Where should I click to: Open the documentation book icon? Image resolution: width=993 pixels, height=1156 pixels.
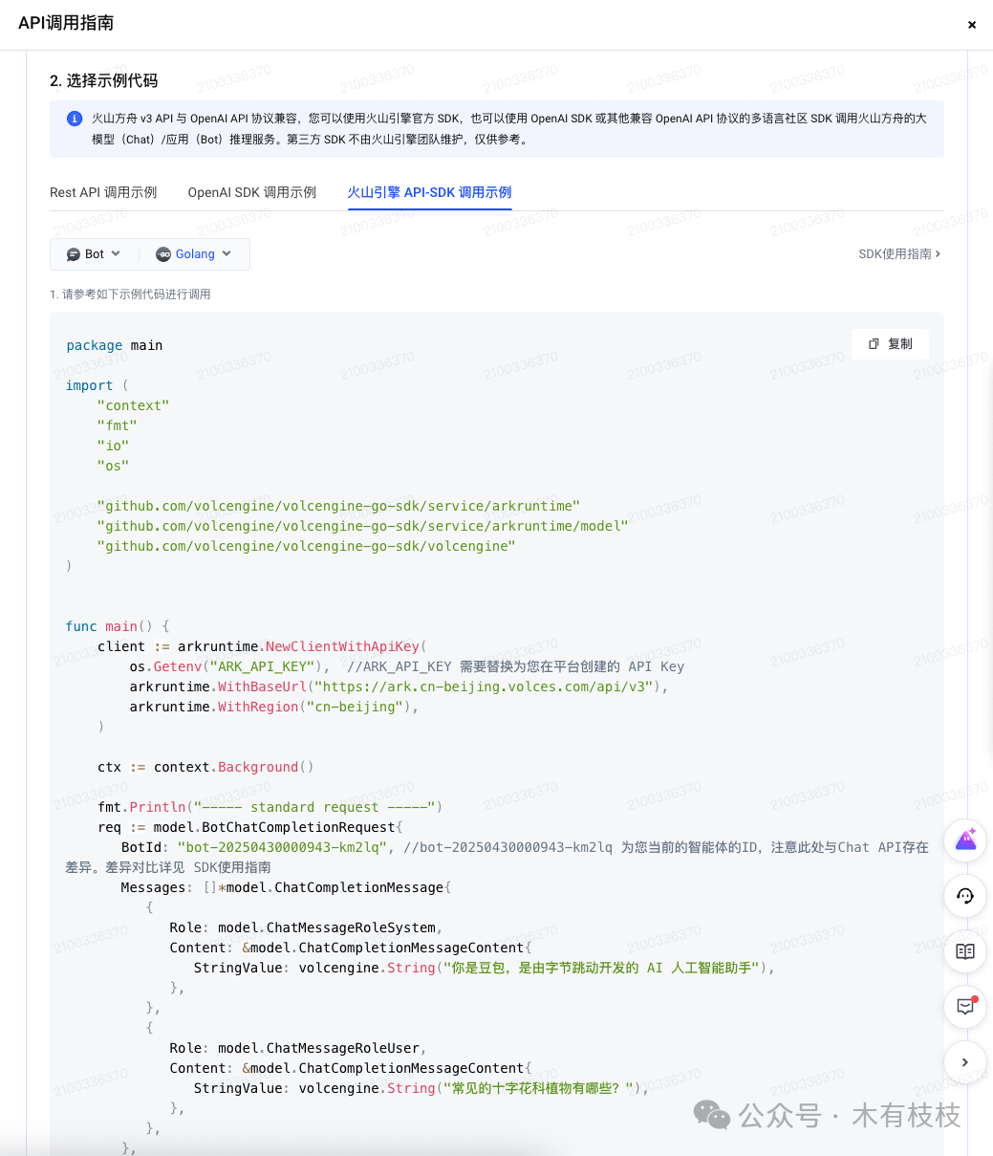point(965,951)
